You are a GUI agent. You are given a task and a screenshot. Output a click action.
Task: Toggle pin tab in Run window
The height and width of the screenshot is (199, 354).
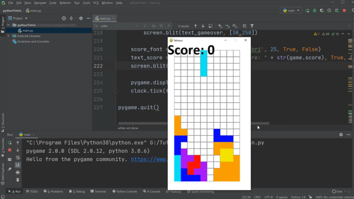tap(10, 169)
